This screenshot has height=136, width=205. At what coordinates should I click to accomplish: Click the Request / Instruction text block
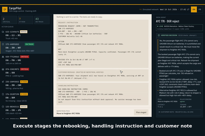coord(102,44)
